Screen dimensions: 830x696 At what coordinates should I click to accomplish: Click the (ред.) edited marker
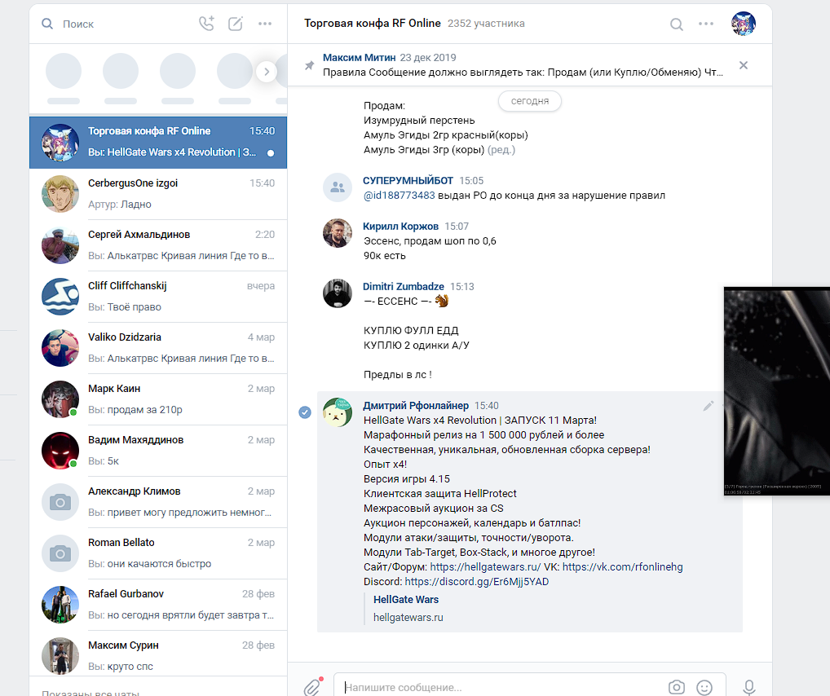501,150
